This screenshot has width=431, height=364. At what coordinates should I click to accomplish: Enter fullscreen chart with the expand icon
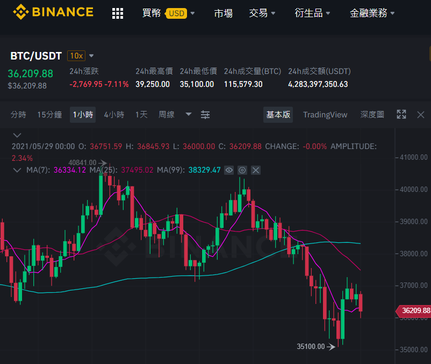tap(401, 114)
